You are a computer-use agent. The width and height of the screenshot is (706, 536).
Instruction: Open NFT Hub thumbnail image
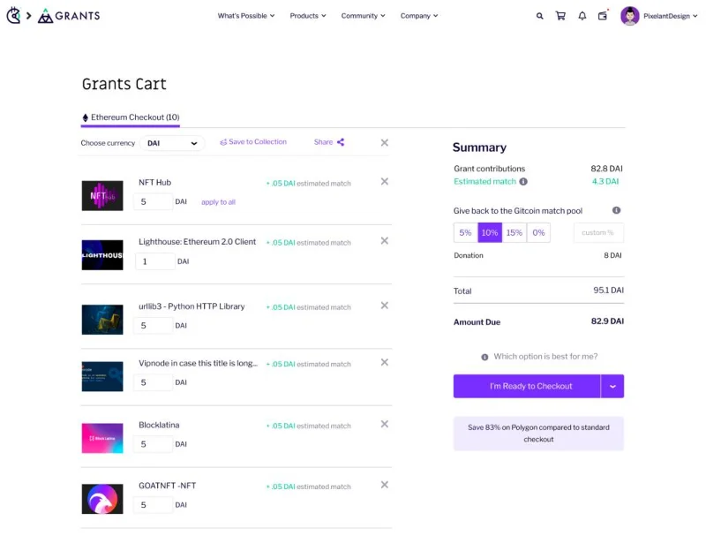(102, 195)
